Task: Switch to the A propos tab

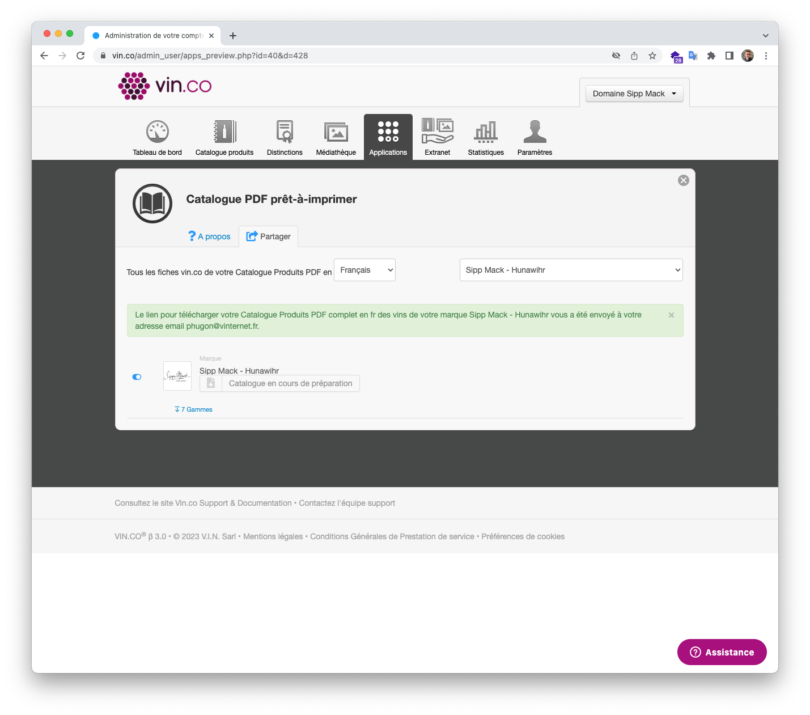Action: [209, 236]
